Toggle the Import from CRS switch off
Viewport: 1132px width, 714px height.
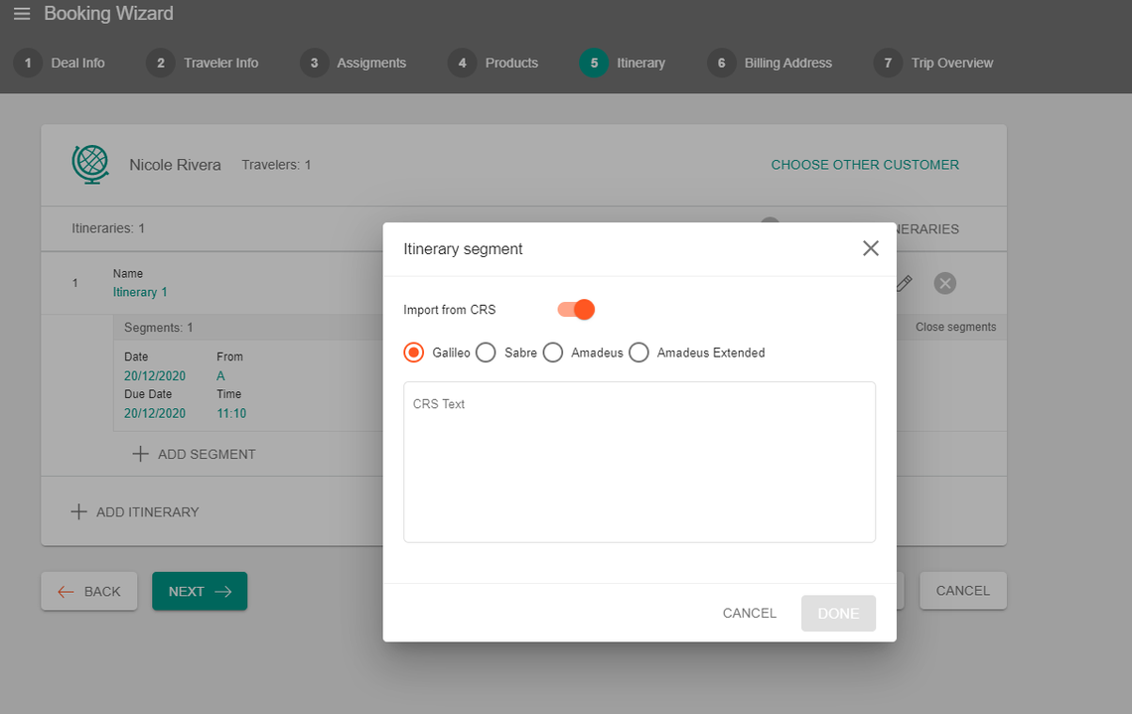click(576, 310)
